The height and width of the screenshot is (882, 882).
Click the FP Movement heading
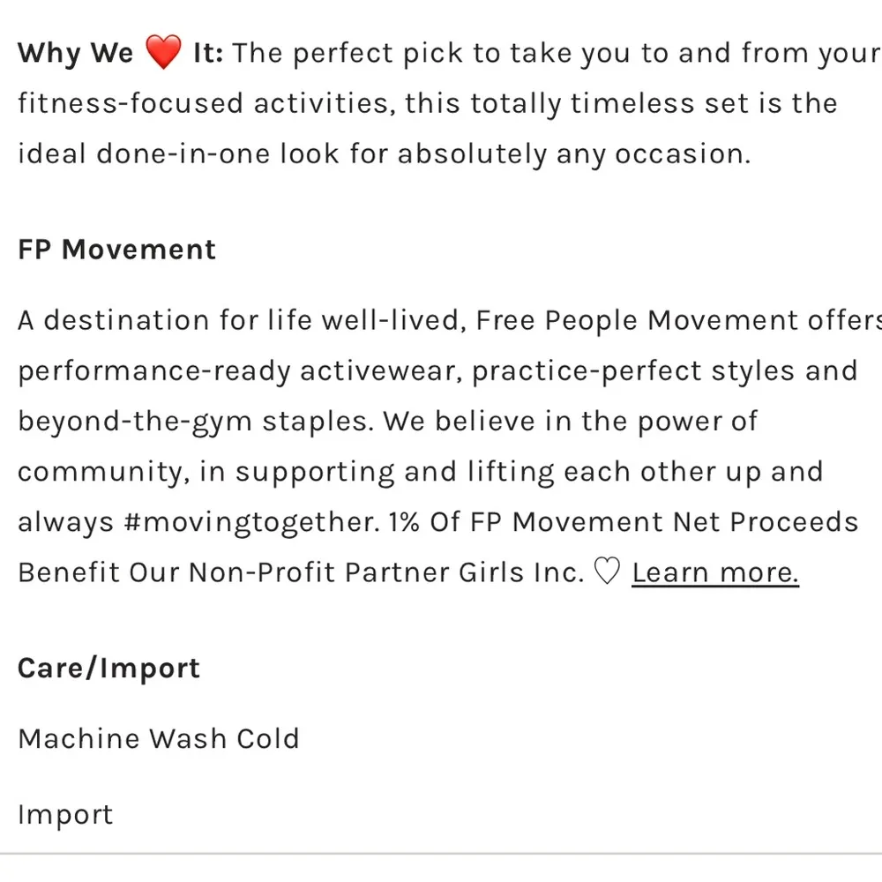tap(116, 250)
